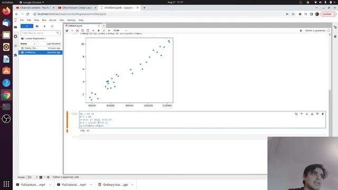This screenshot has height=190, width=338.
Task: Refresh the file browser list
Action: point(52,26)
